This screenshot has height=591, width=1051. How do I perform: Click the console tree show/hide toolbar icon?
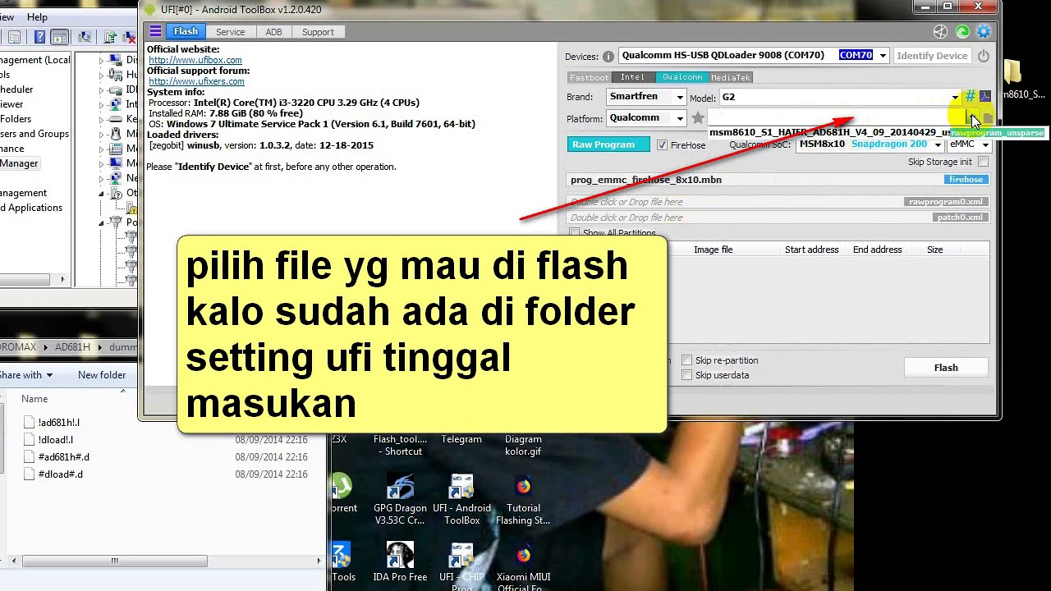click(59, 37)
